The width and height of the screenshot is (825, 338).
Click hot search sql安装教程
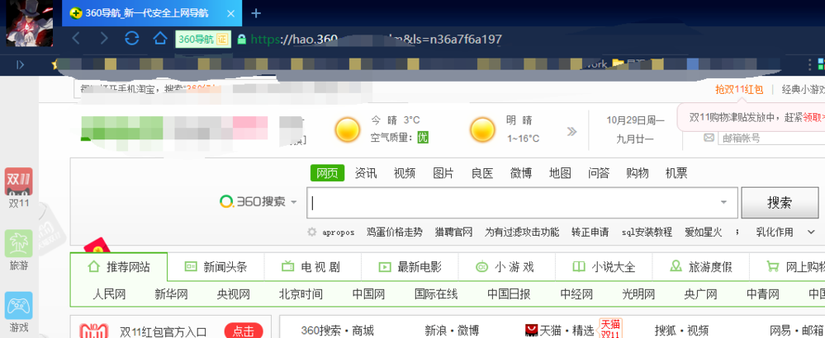click(647, 232)
